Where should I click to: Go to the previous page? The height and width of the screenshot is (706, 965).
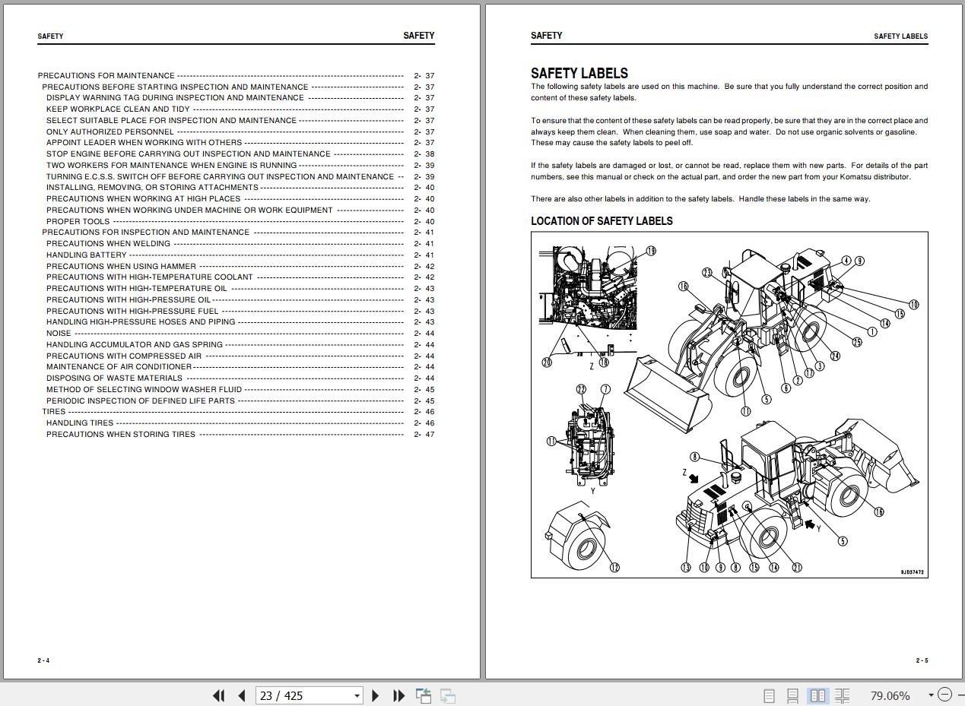click(x=242, y=695)
